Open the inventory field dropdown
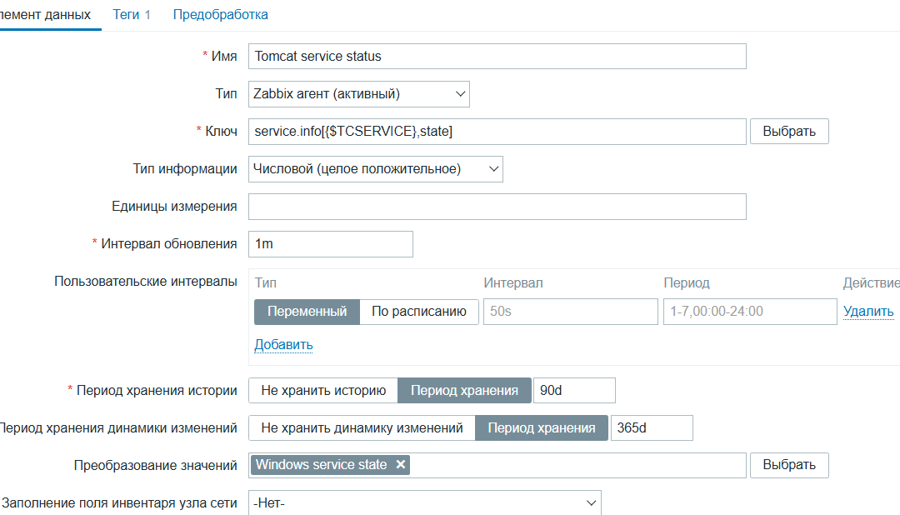900x515 pixels. [424, 502]
